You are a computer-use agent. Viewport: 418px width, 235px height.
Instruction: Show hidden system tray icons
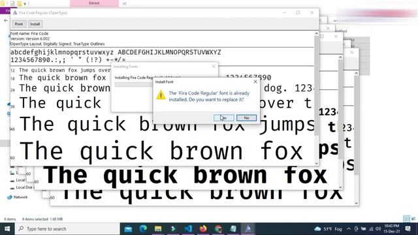click(x=349, y=229)
